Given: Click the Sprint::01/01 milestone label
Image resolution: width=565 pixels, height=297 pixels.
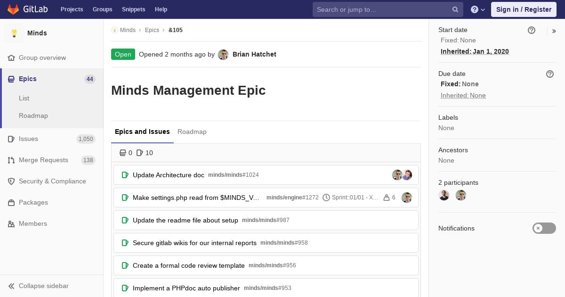Looking at the screenshot, I should pyautogui.click(x=355, y=198).
